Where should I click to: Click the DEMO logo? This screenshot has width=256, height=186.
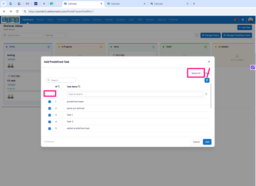pyautogui.click(x=11, y=20)
